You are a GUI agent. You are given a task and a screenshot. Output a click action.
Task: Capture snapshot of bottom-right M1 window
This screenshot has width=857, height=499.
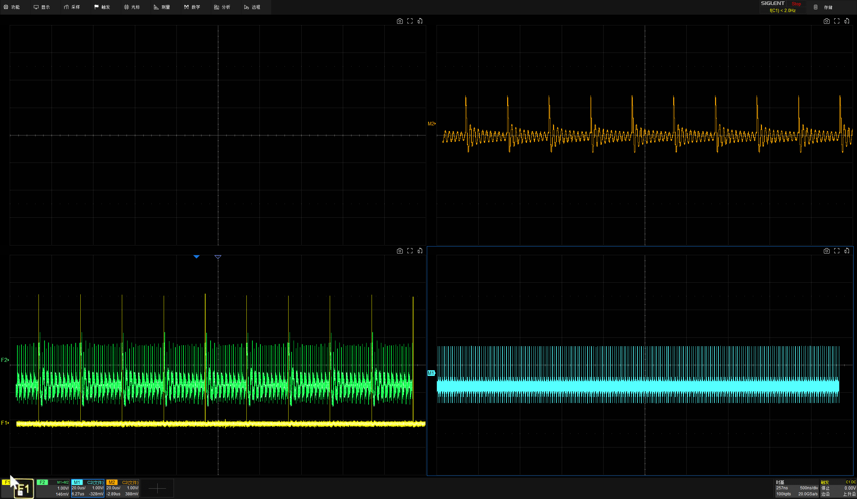point(827,251)
